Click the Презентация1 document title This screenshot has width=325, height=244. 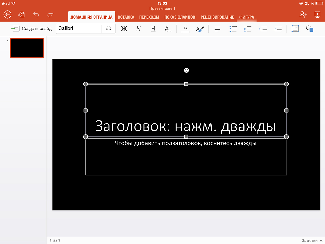[x=162, y=8]
